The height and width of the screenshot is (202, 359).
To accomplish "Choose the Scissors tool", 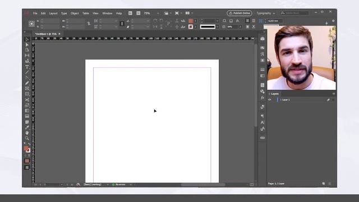I will pyautogui.click(x=27, y=100).
